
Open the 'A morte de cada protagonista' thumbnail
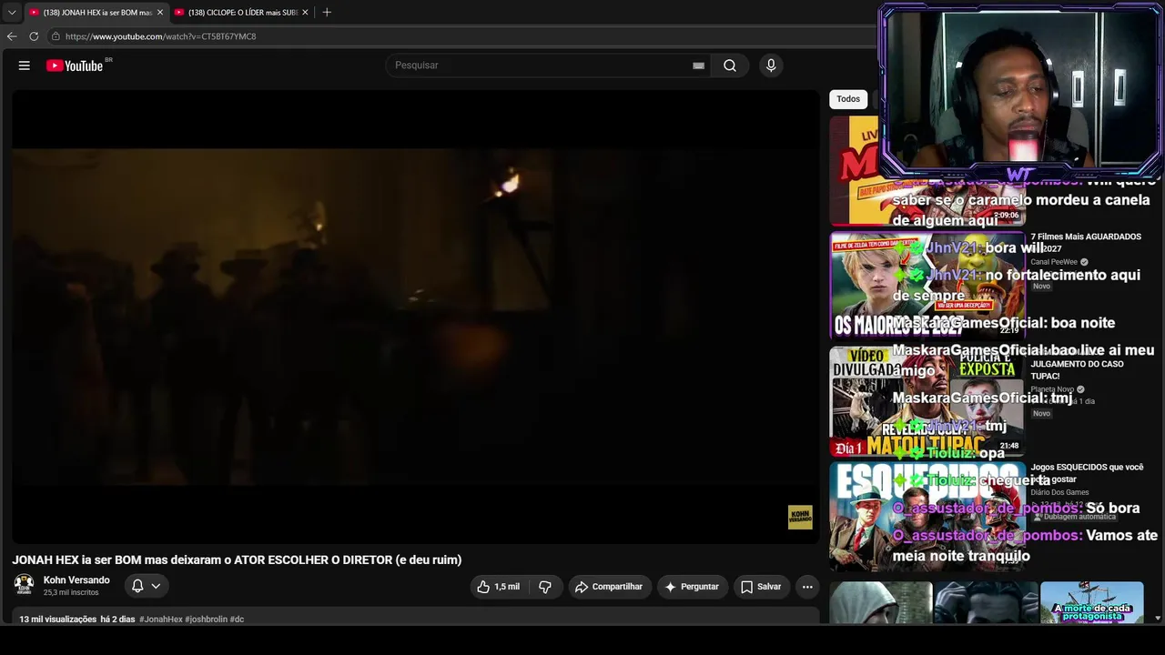pos(1092,603)
